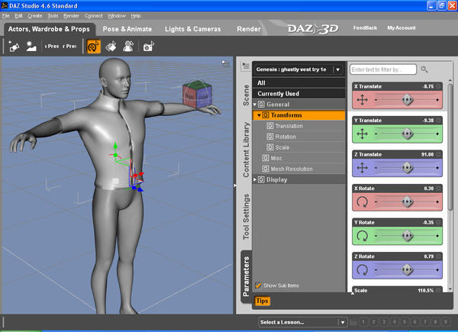Click the search magnifier beside filter field
Viewport: 458px width, 332px height.
point(424,69)
